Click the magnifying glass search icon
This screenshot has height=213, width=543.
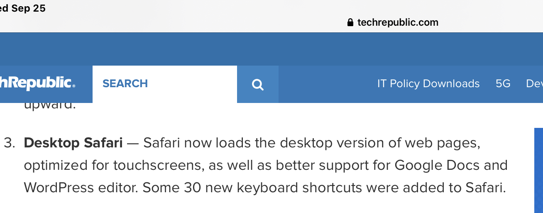[258, 84]
